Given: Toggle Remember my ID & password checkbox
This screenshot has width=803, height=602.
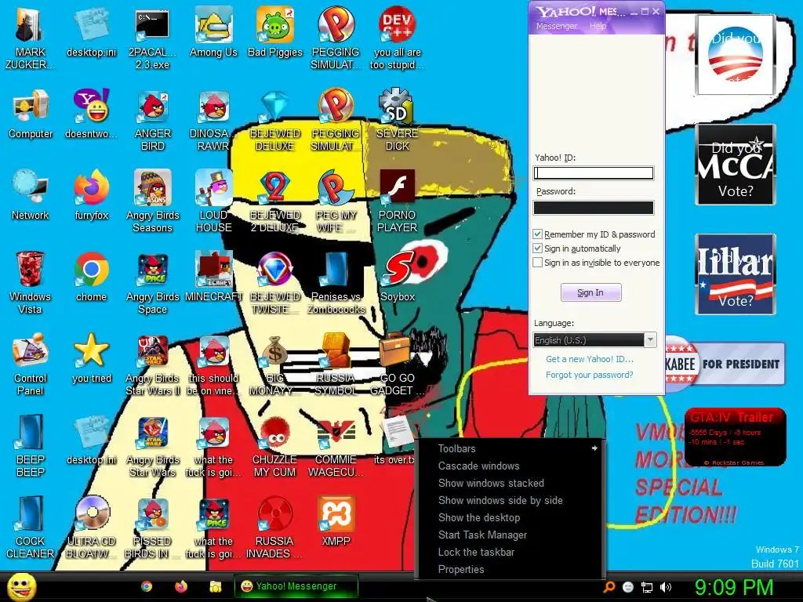Looking at the screenshot, I should 537,234.
